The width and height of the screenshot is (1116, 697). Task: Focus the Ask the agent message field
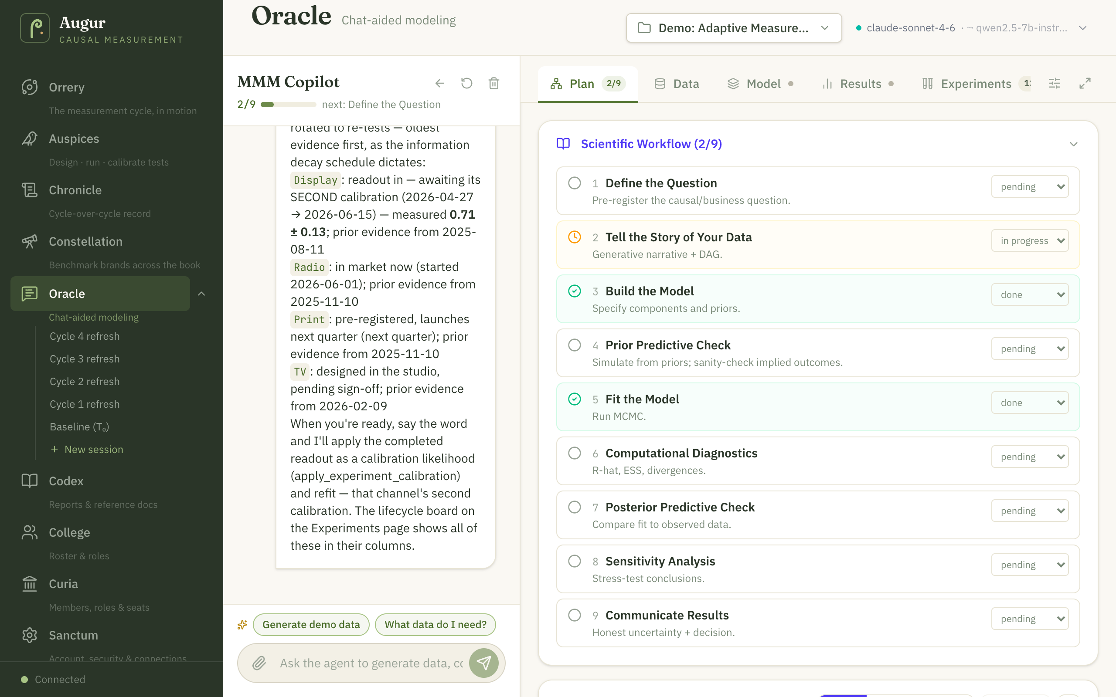click(x=371, y=663)
